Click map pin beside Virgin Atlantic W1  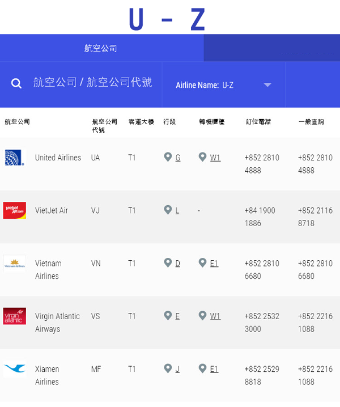202,316
